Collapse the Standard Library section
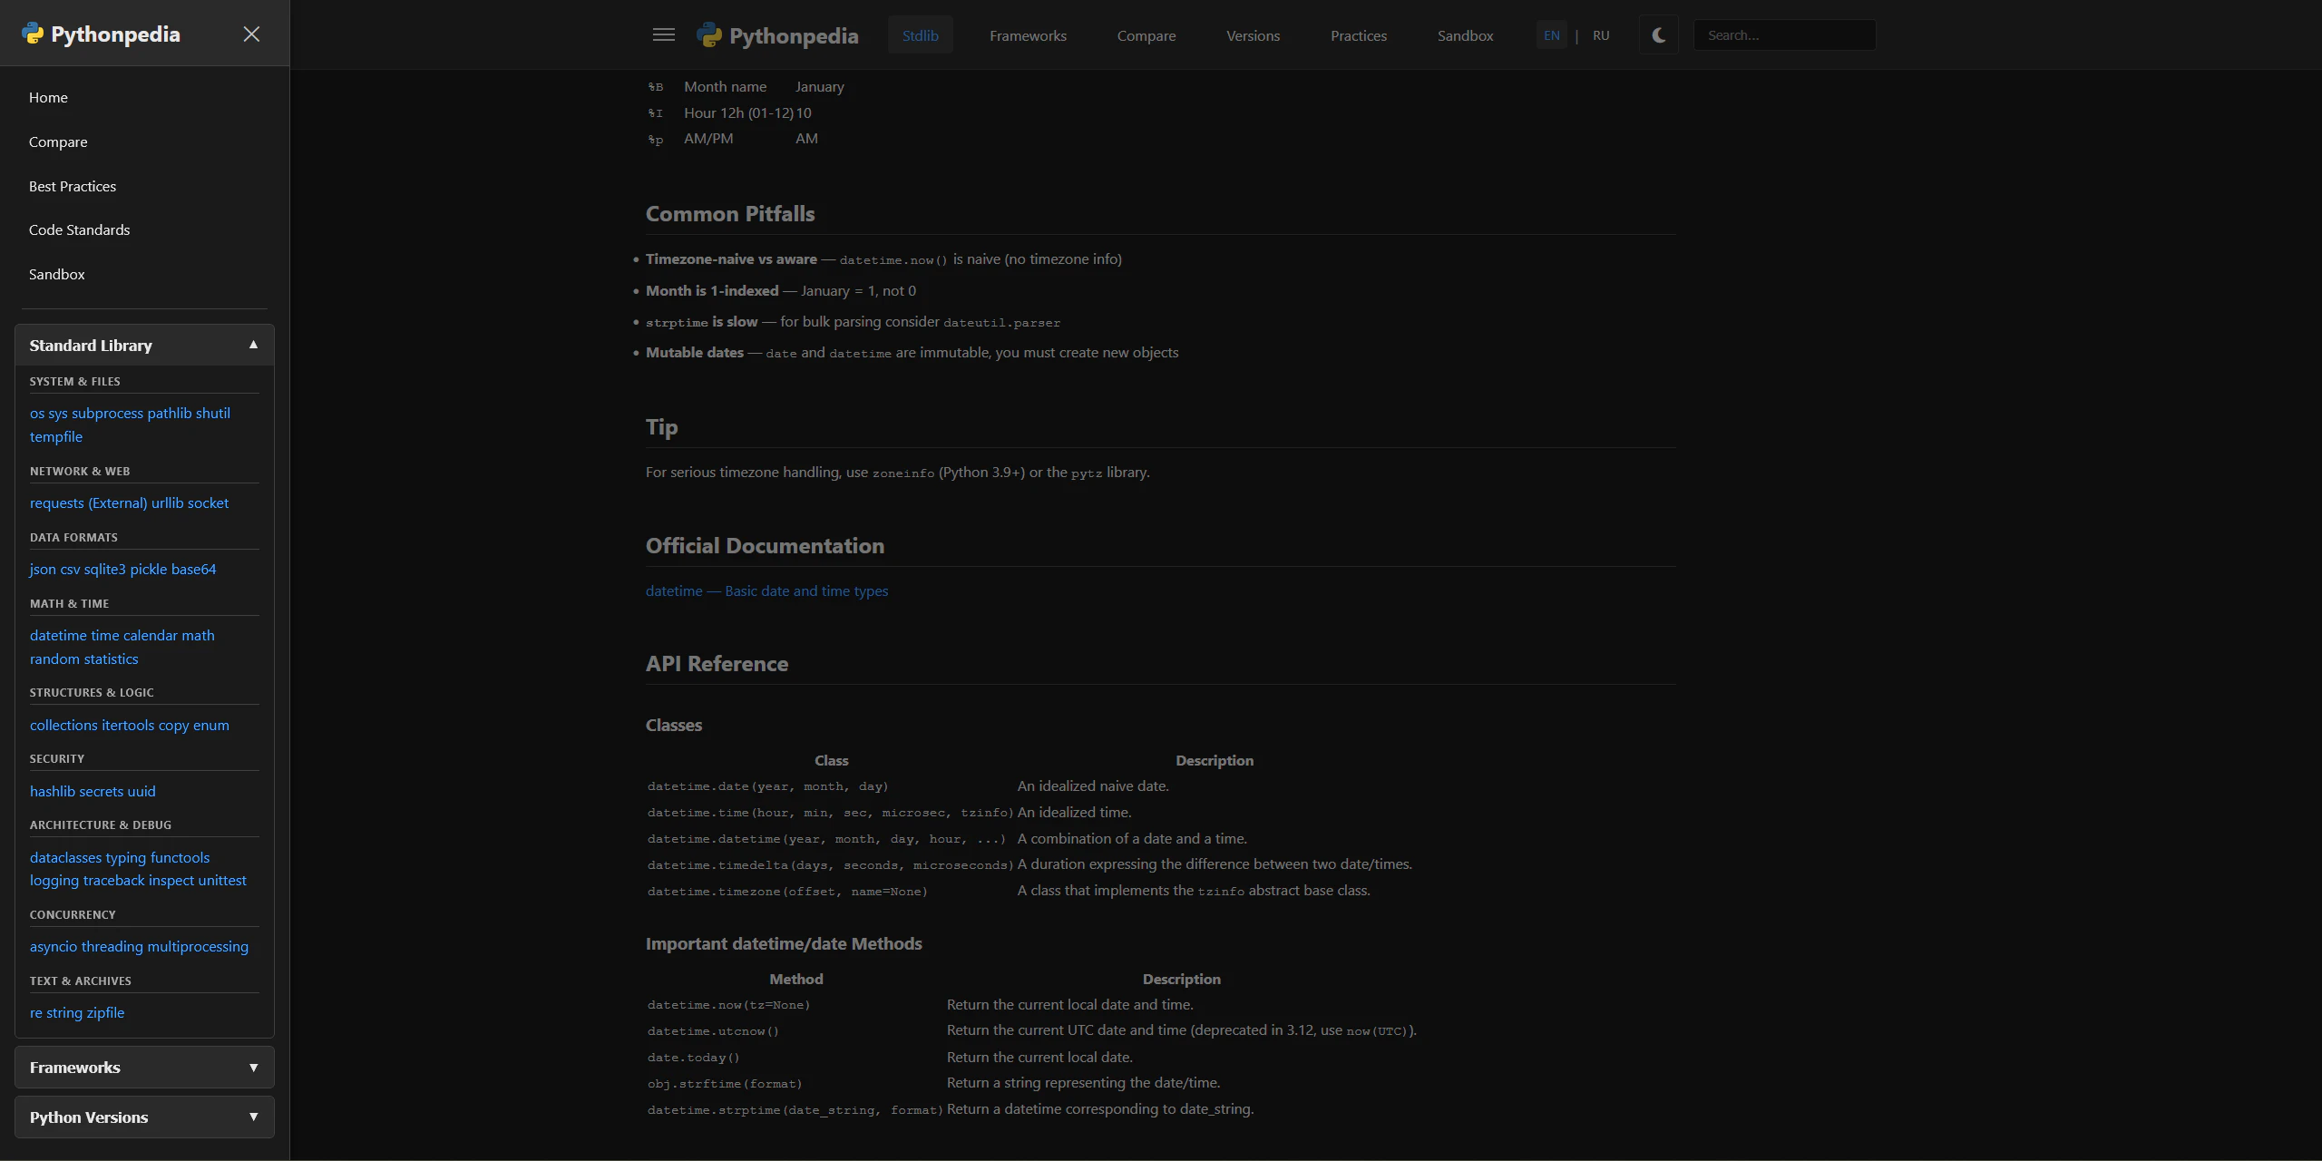 [143, 345]
